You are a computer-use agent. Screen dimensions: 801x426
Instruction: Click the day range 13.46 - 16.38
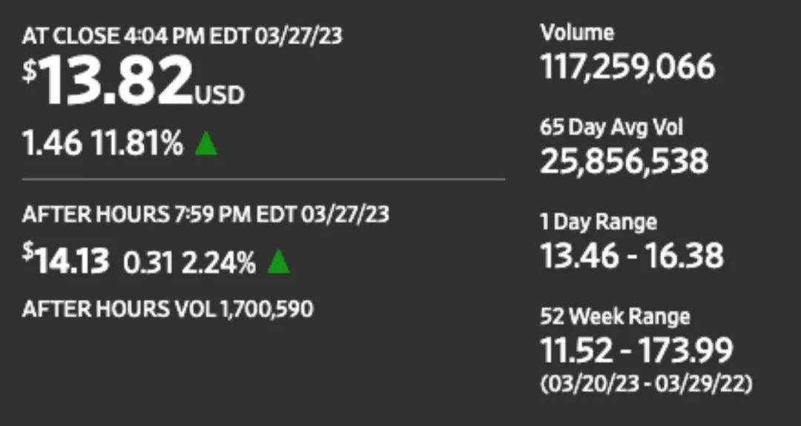pyautogui.click(x=631, y=256)
